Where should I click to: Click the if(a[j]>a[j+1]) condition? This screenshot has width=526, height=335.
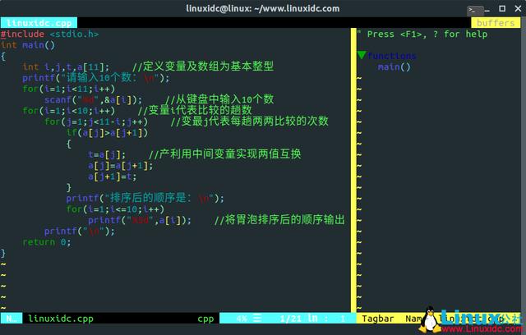[107, 133]
